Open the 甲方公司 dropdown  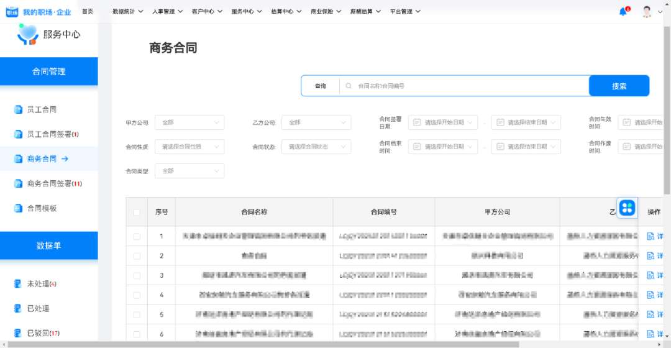click(189, 122)
